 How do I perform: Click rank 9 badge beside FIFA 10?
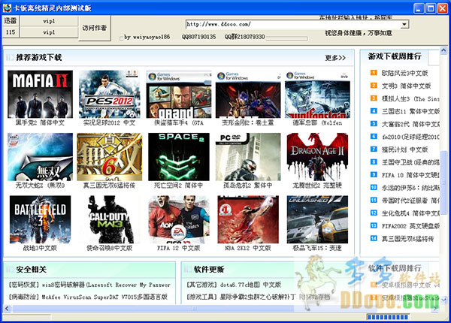[x=374, y=174]
